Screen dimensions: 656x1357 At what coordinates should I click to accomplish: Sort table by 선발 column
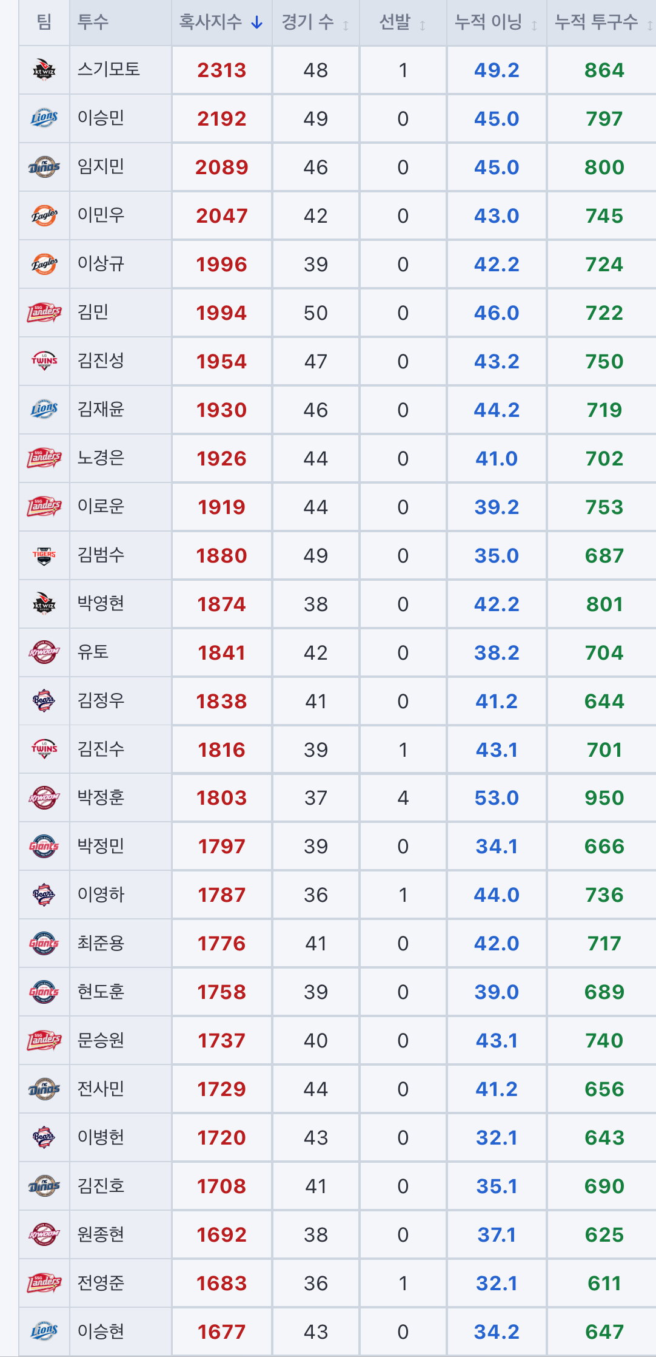(403, 22)
